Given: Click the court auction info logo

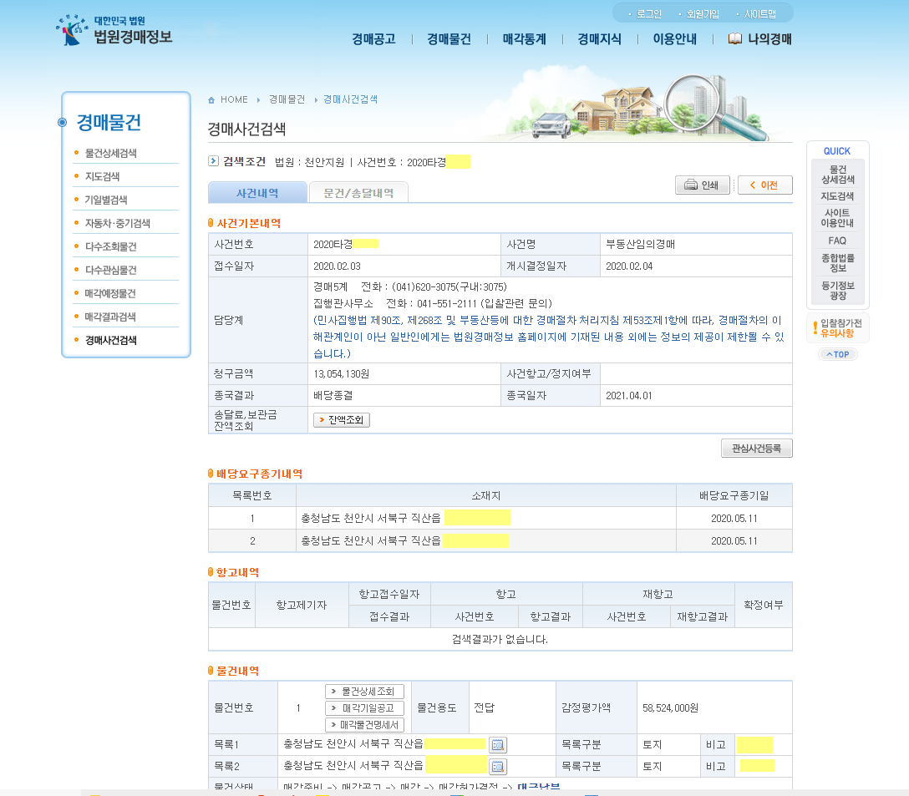Looking at the screenshot, I should click(114, 30).
